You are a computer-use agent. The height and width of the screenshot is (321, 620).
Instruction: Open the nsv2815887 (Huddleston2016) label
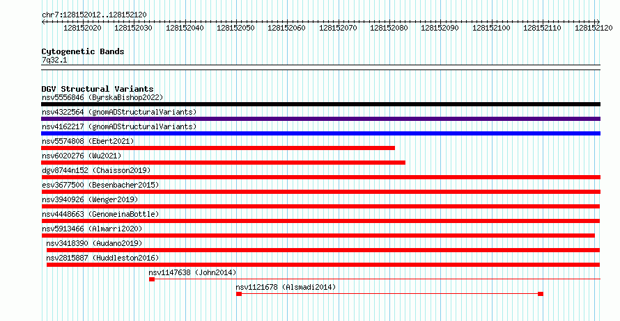pyautogui.click(x=102, y=258)
